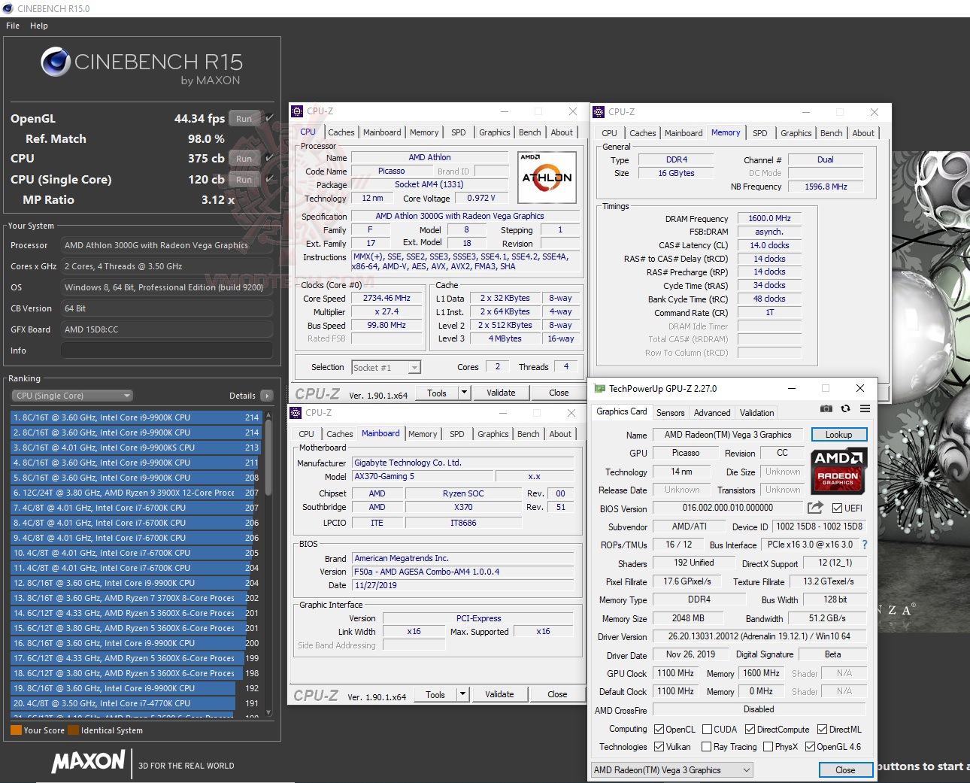Image resolution: width=970 pixels, height=783 pixels.
Task: Click Validate in the CPU tab window
Action: [501, 393]
